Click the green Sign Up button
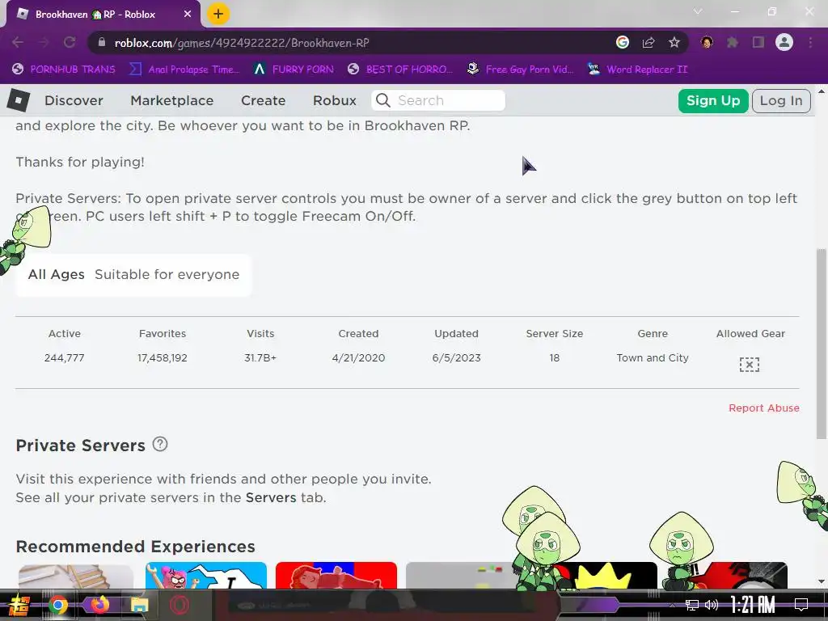The width and height of the screenshot is (828, 621). tap(713, 101)
